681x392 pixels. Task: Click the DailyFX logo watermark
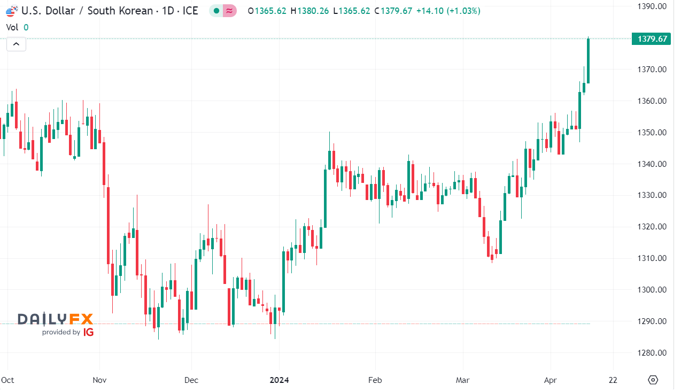coord(56,320)
